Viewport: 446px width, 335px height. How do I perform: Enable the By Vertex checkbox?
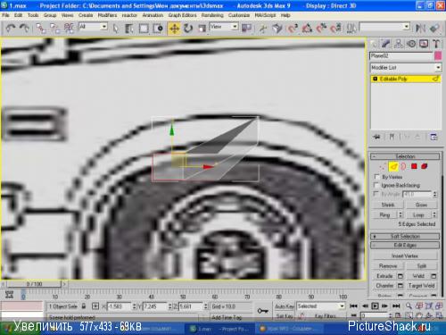(x=376, y=177)
